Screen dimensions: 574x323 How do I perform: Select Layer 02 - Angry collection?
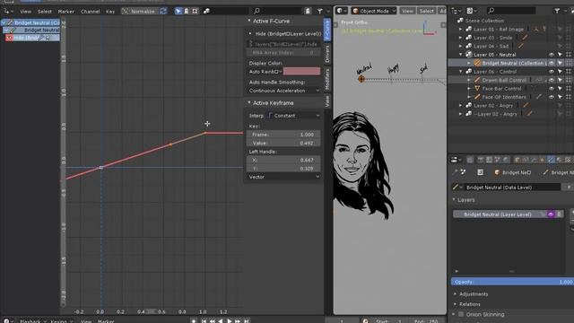493,106
